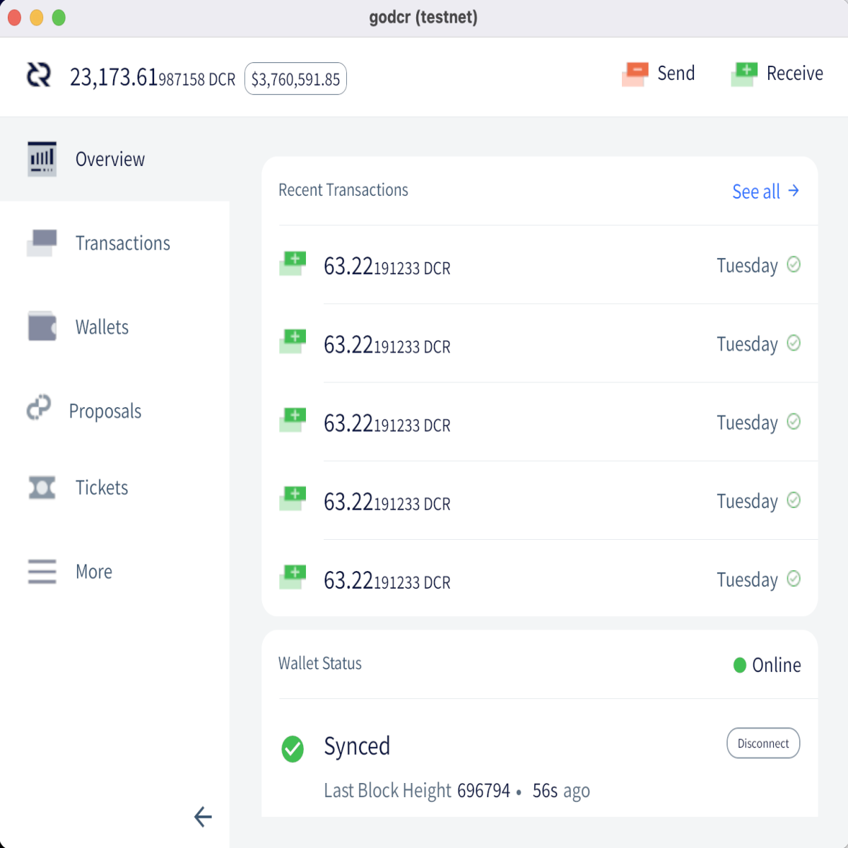Click the Online status indicator
The height and width of the screenshot is (848, 848).
[767, 665]
